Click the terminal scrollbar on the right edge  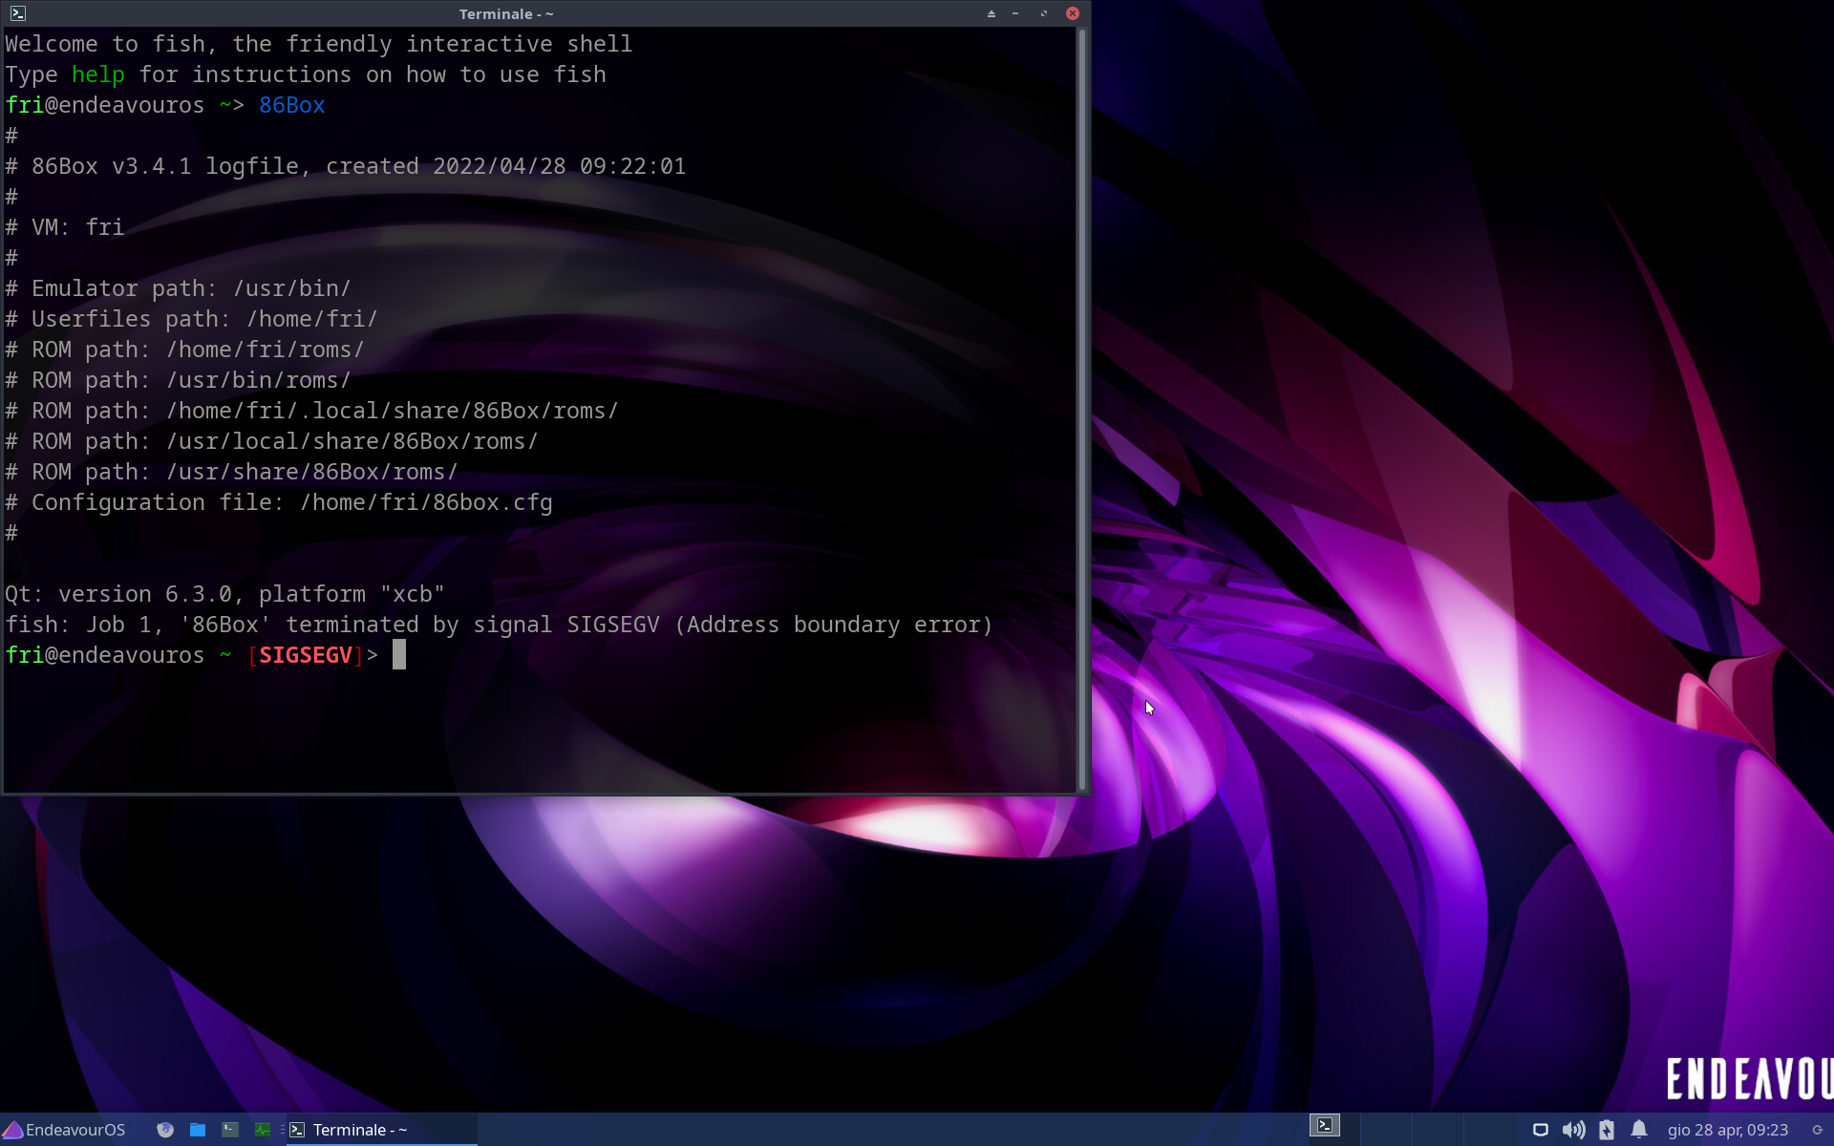pyautogui.click(x=1081, y=401)
